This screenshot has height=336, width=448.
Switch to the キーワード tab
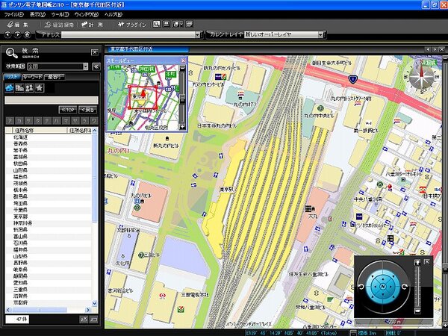coord(32,75)
